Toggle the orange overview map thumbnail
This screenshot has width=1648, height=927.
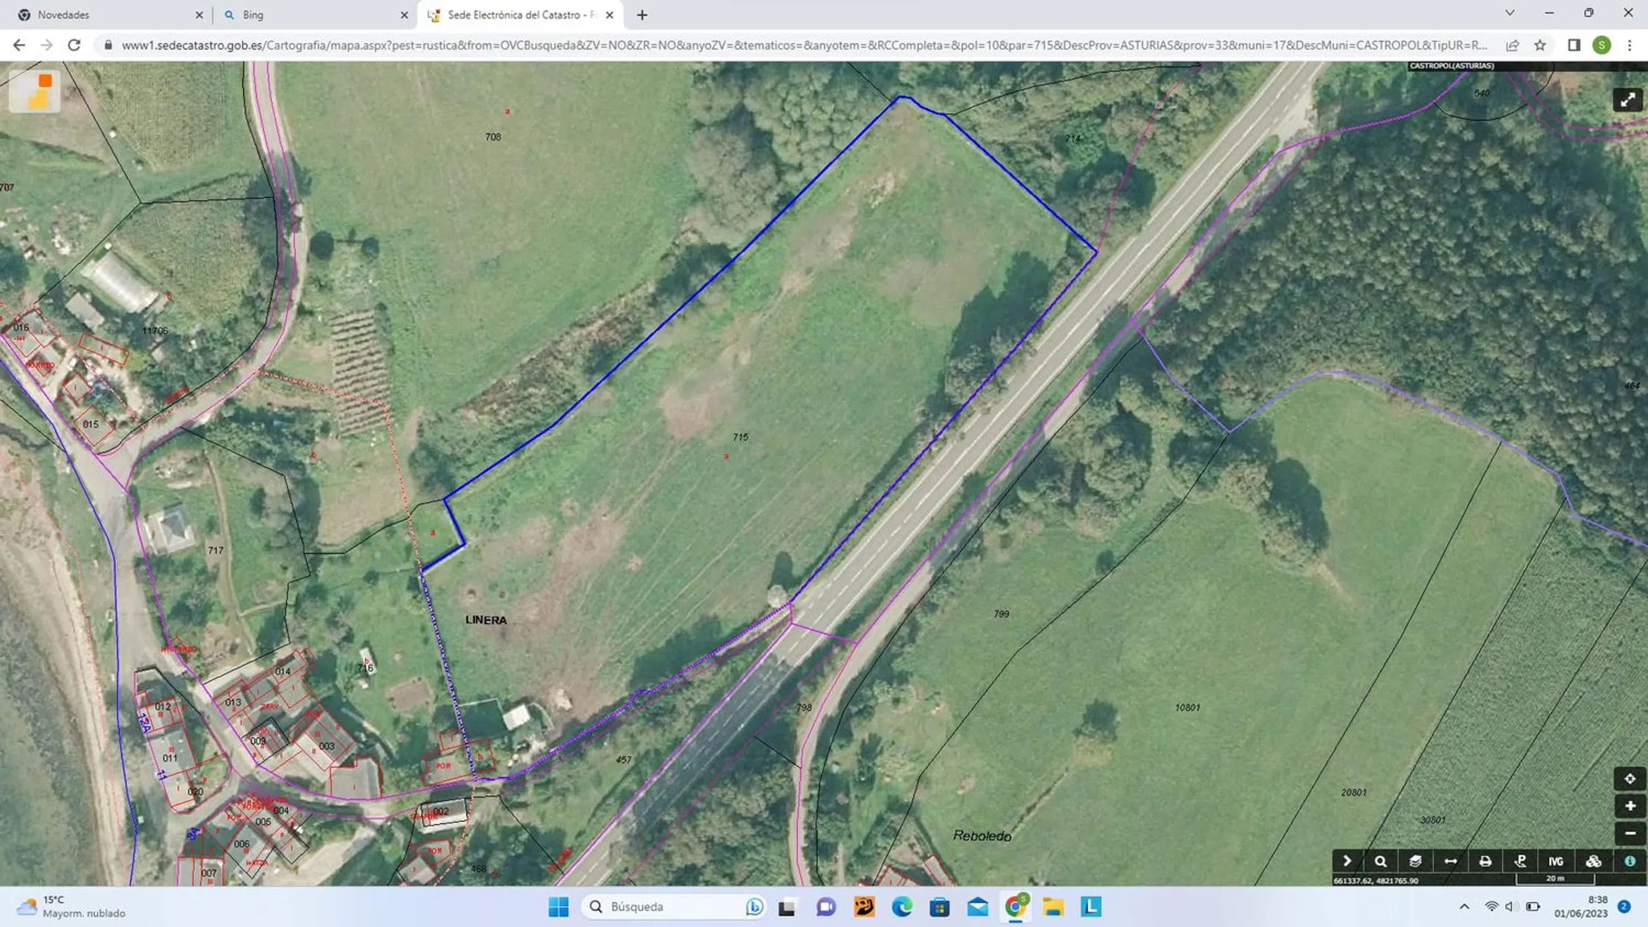pos(35,91)
